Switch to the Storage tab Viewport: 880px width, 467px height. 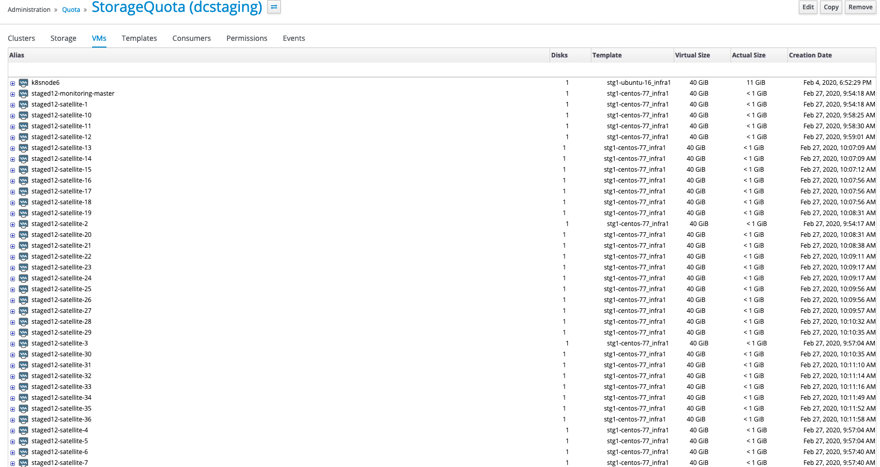pos(63,38)
